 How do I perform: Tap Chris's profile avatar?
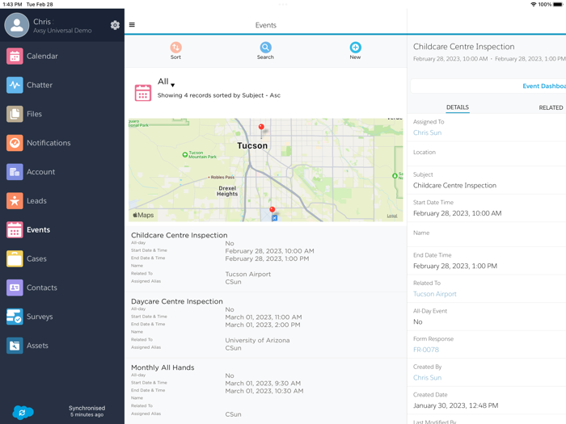tap(17, 25)
